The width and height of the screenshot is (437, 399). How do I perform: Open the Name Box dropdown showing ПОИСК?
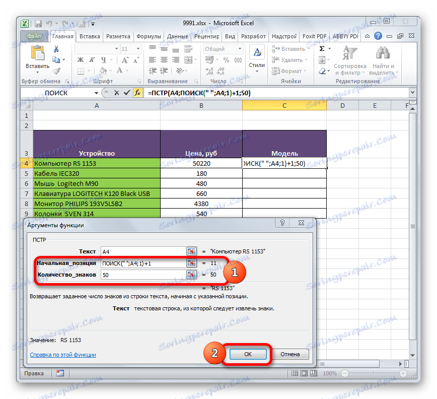(97, 93)
